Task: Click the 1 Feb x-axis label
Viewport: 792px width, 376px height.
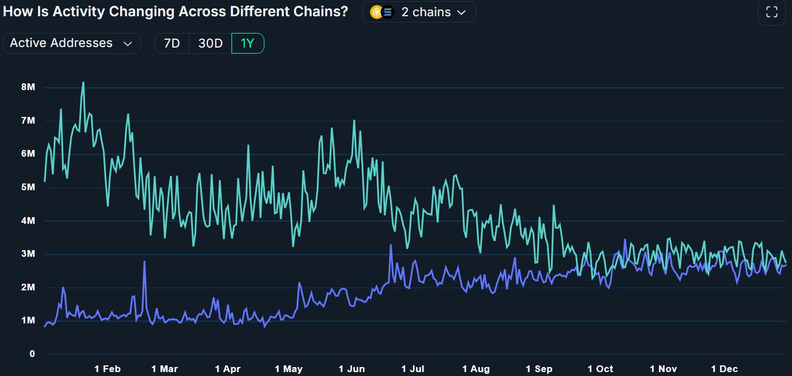Action: click(x=107, y=369)
